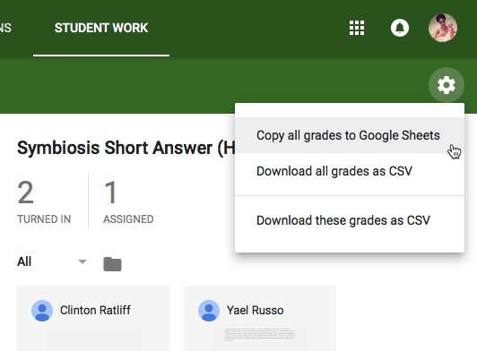Open the All student filter combo box

pos(52,261)
